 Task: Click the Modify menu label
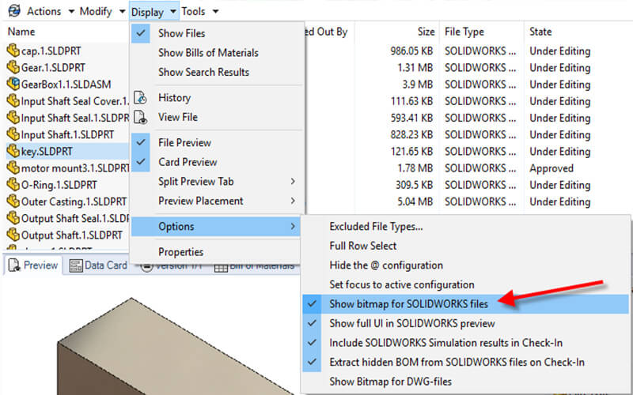point(96,11)
